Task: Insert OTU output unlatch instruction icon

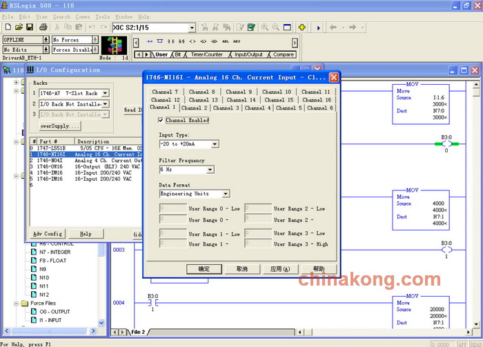Action: point(214,41)
